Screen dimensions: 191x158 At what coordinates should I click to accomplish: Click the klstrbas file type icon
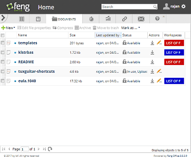click(8, 52)
